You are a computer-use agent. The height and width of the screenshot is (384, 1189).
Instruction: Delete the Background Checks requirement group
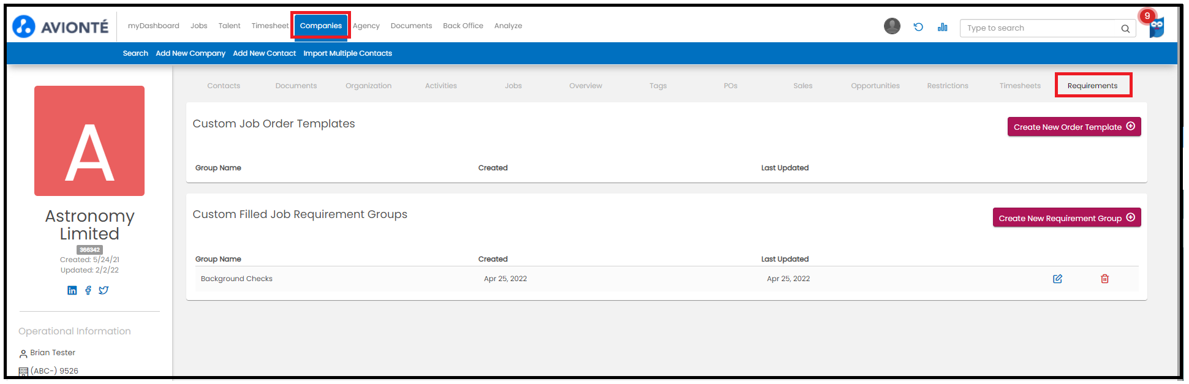pyautogui.click(x=1104, y=279)
